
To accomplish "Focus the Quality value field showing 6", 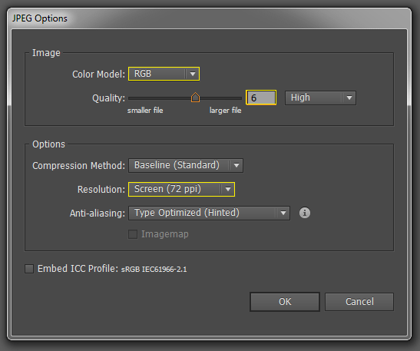I will click(261, 98).
